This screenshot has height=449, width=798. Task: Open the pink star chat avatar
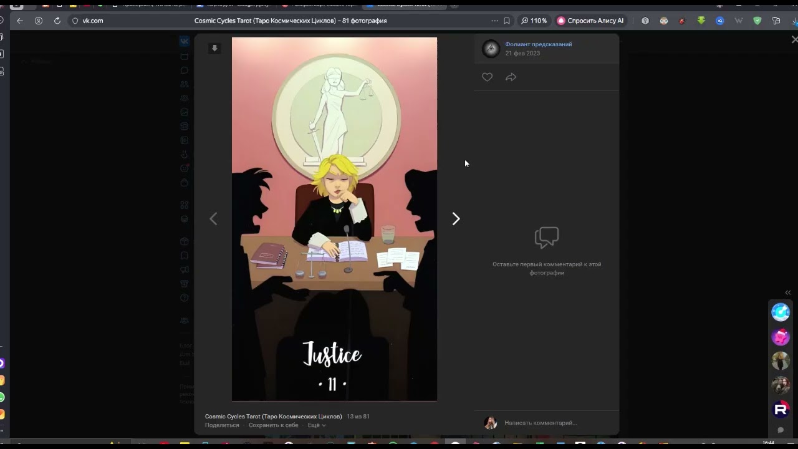[x=781, y=337]
